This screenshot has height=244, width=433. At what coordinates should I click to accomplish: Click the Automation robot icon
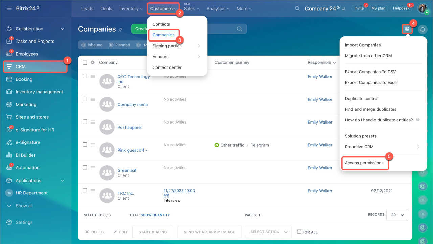click(x=9, y=168)
